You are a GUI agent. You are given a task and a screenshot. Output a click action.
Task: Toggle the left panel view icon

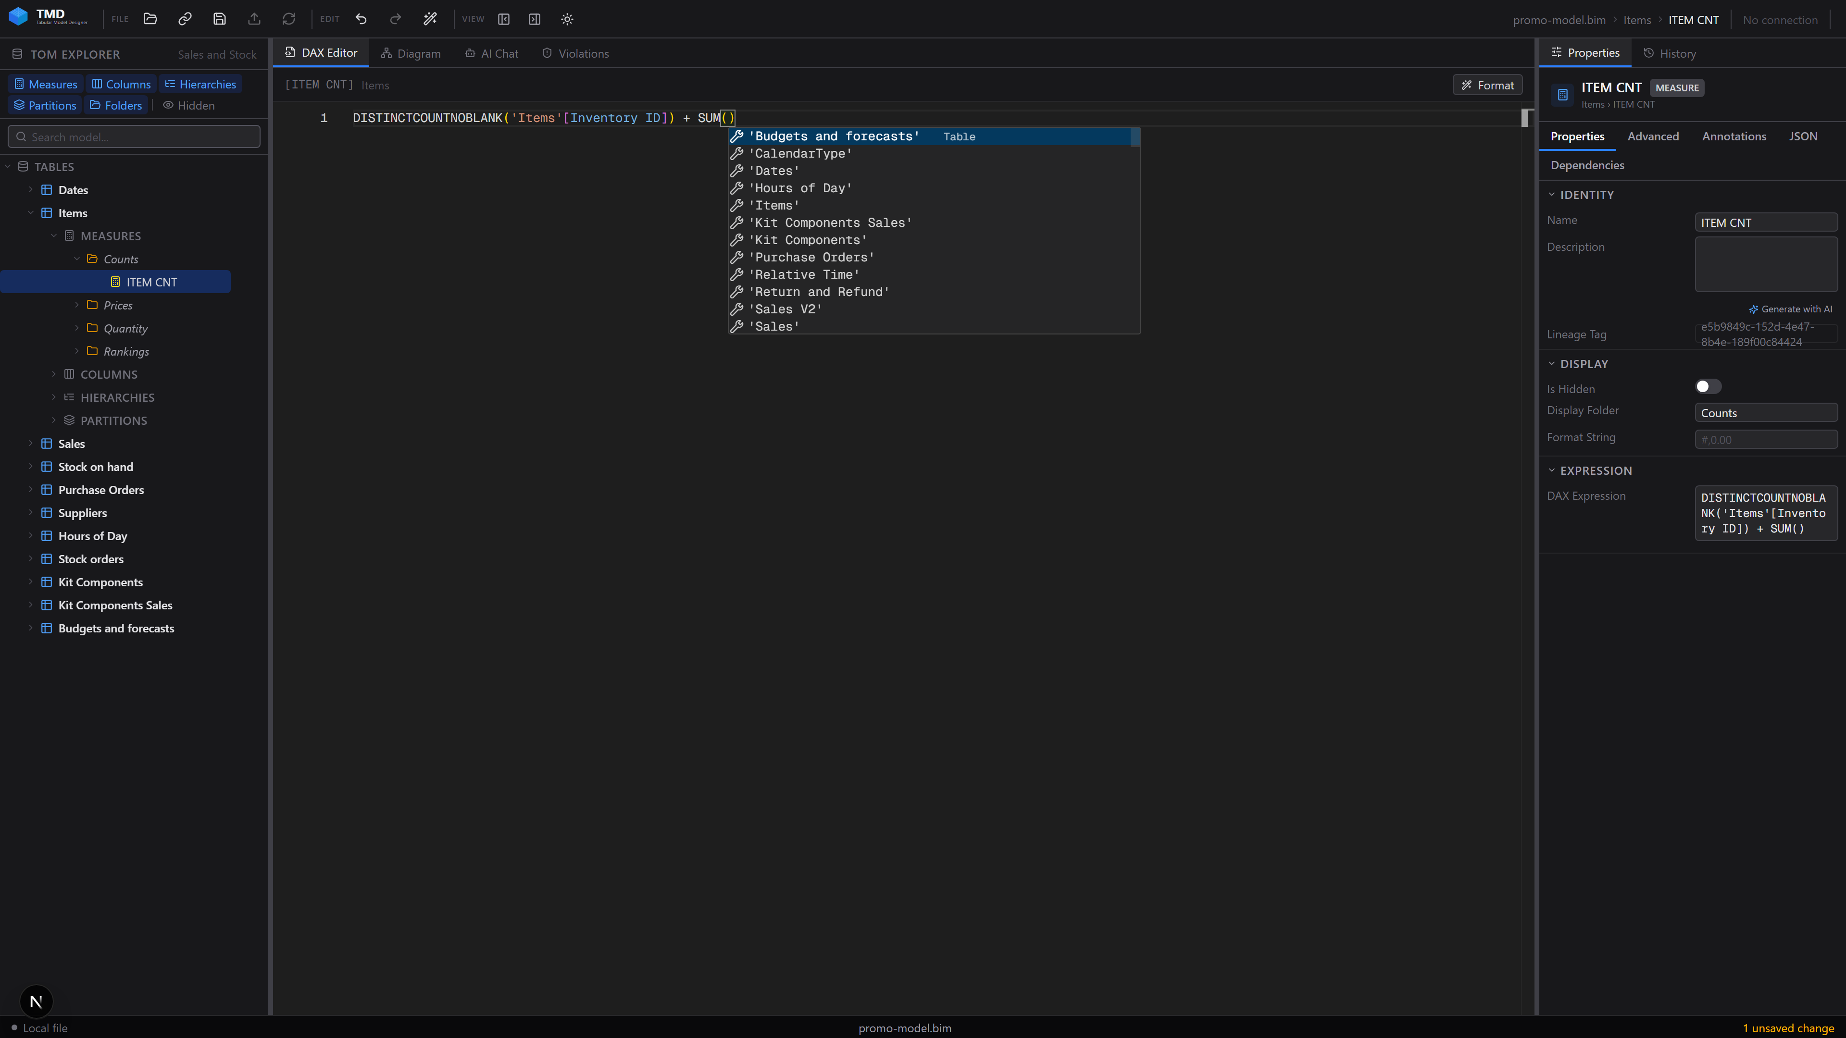point(504,19)
